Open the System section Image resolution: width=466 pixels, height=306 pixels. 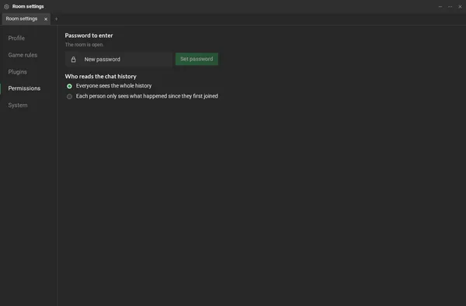[x=18, y=105]
